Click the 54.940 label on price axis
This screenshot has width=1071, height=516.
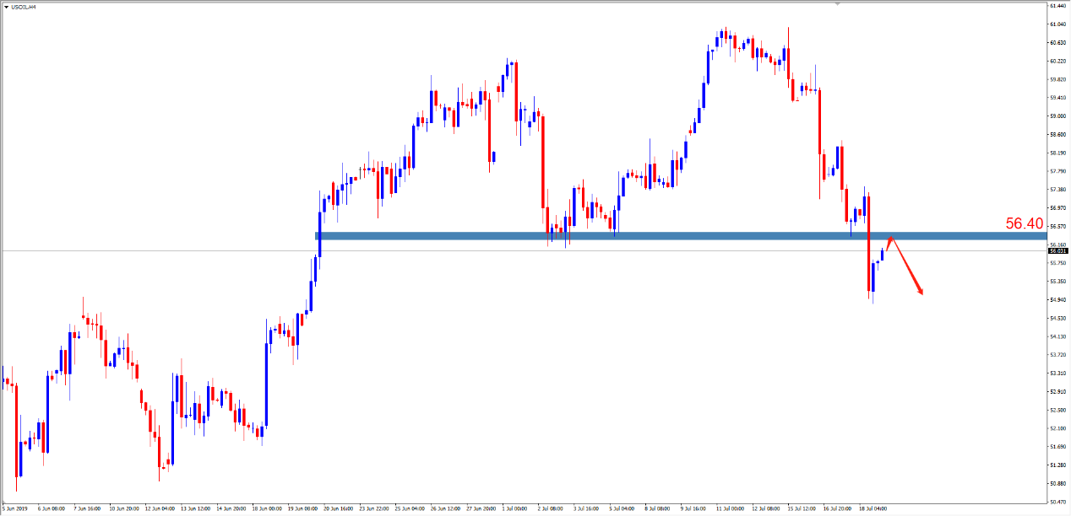[x=1057, y=300]
